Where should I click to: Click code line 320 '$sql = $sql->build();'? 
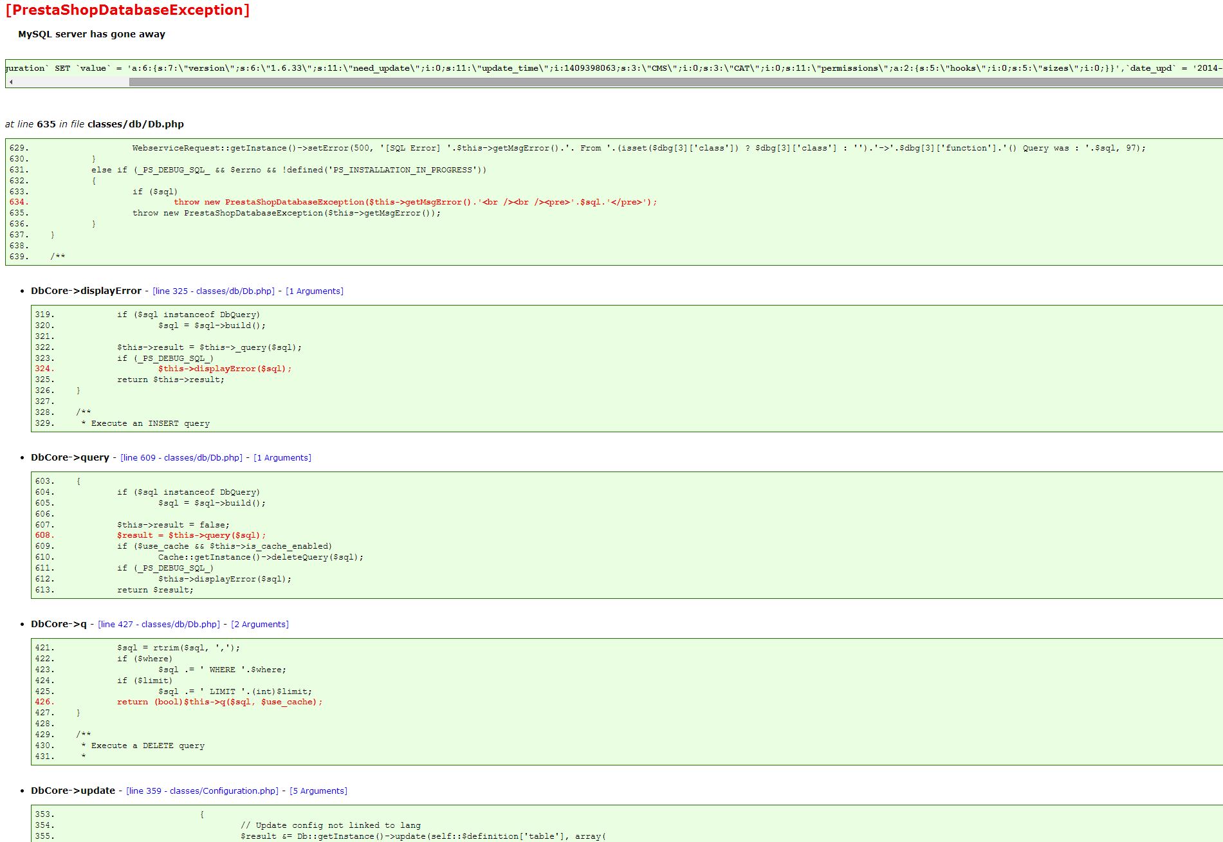click(212, 325)
